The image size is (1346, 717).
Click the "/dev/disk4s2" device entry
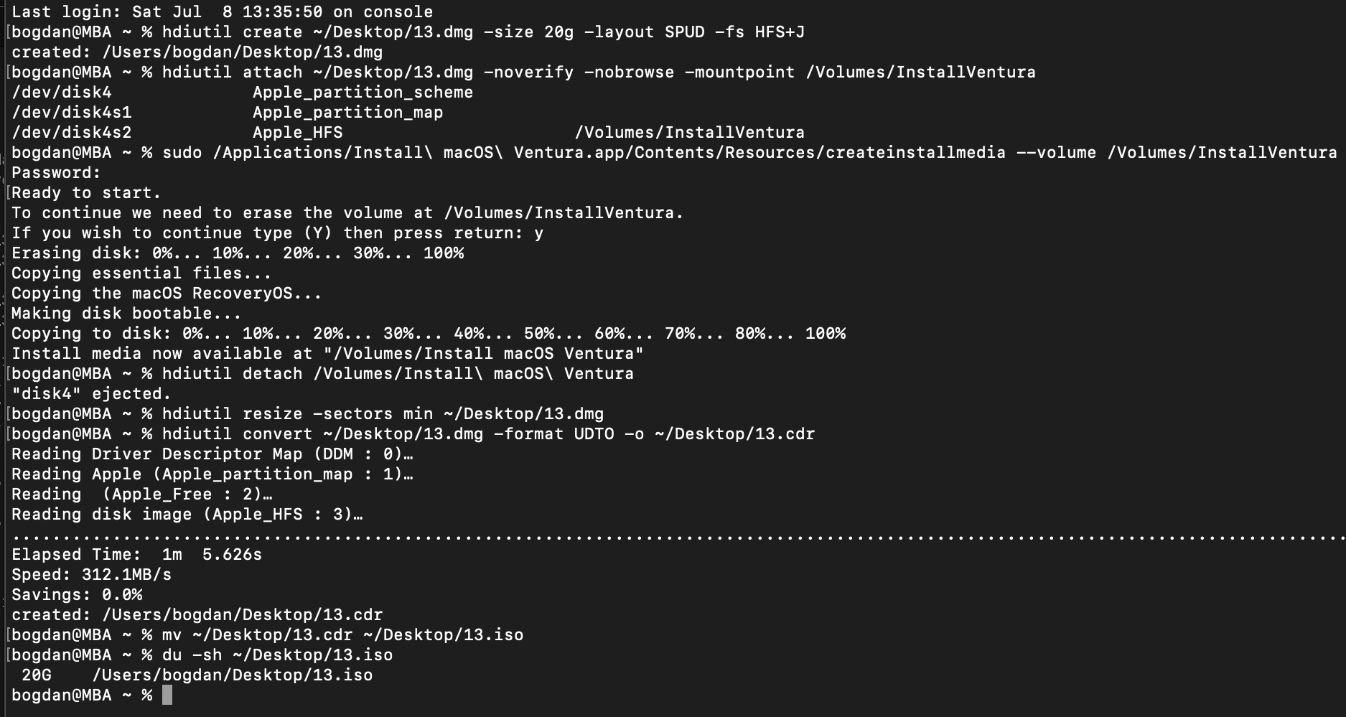pos(72,133)
